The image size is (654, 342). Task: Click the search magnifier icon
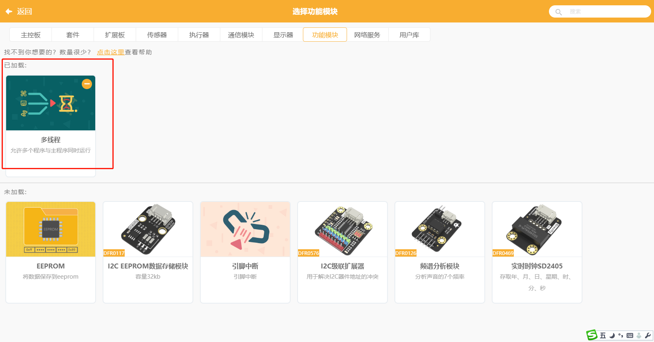click(558, 12)
